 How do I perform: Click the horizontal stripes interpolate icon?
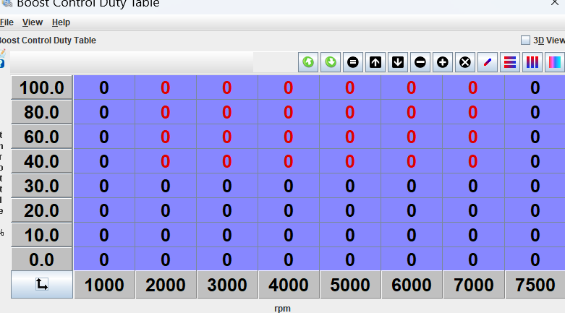click(x=510, y=62)
